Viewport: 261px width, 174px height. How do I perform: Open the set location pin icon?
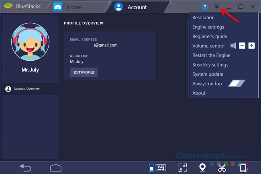pos(203,167)
